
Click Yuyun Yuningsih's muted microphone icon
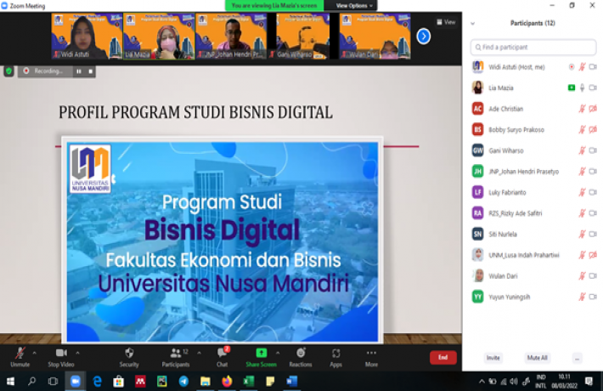[583, 297]
